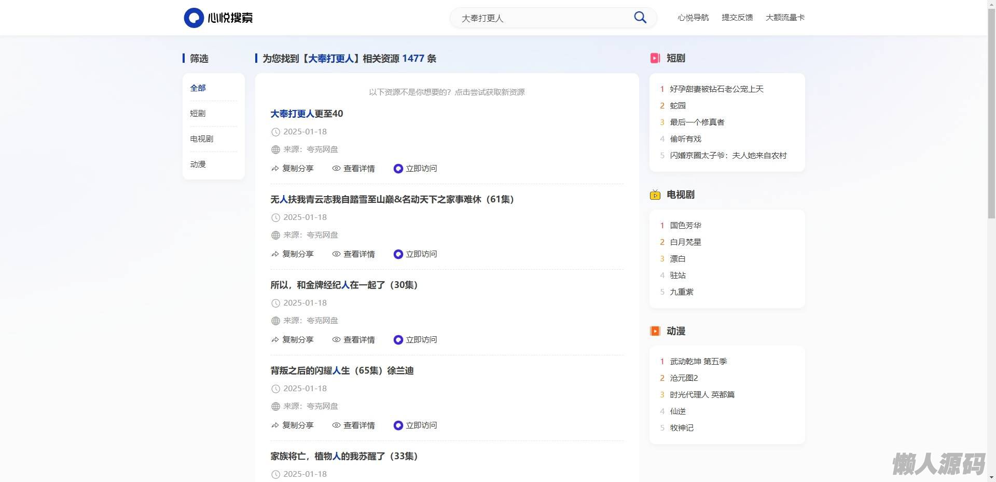Click the magnifier search icon

640,18
